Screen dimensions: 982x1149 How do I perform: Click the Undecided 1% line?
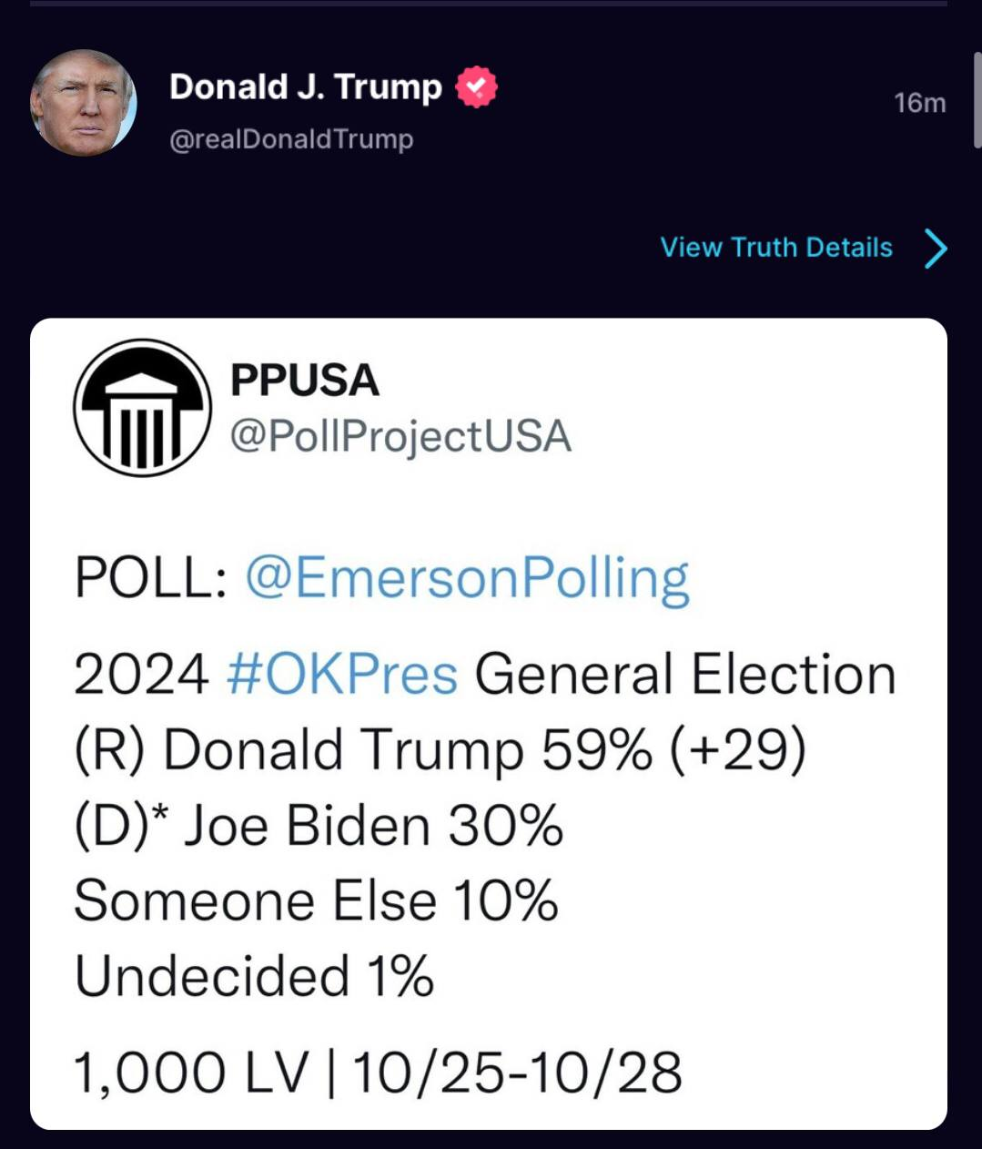tap(254, 976)
